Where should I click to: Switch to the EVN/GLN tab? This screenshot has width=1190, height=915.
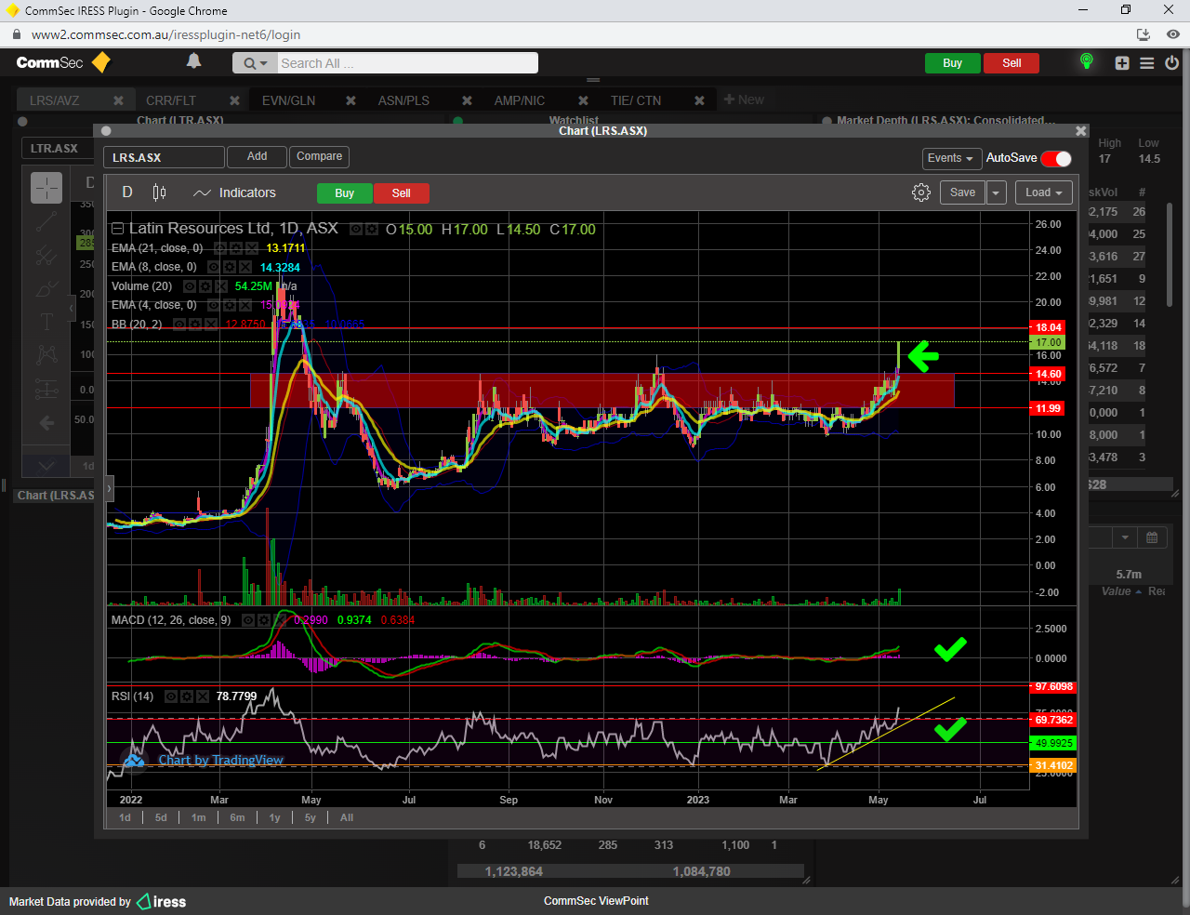click(x=288, y=100)
